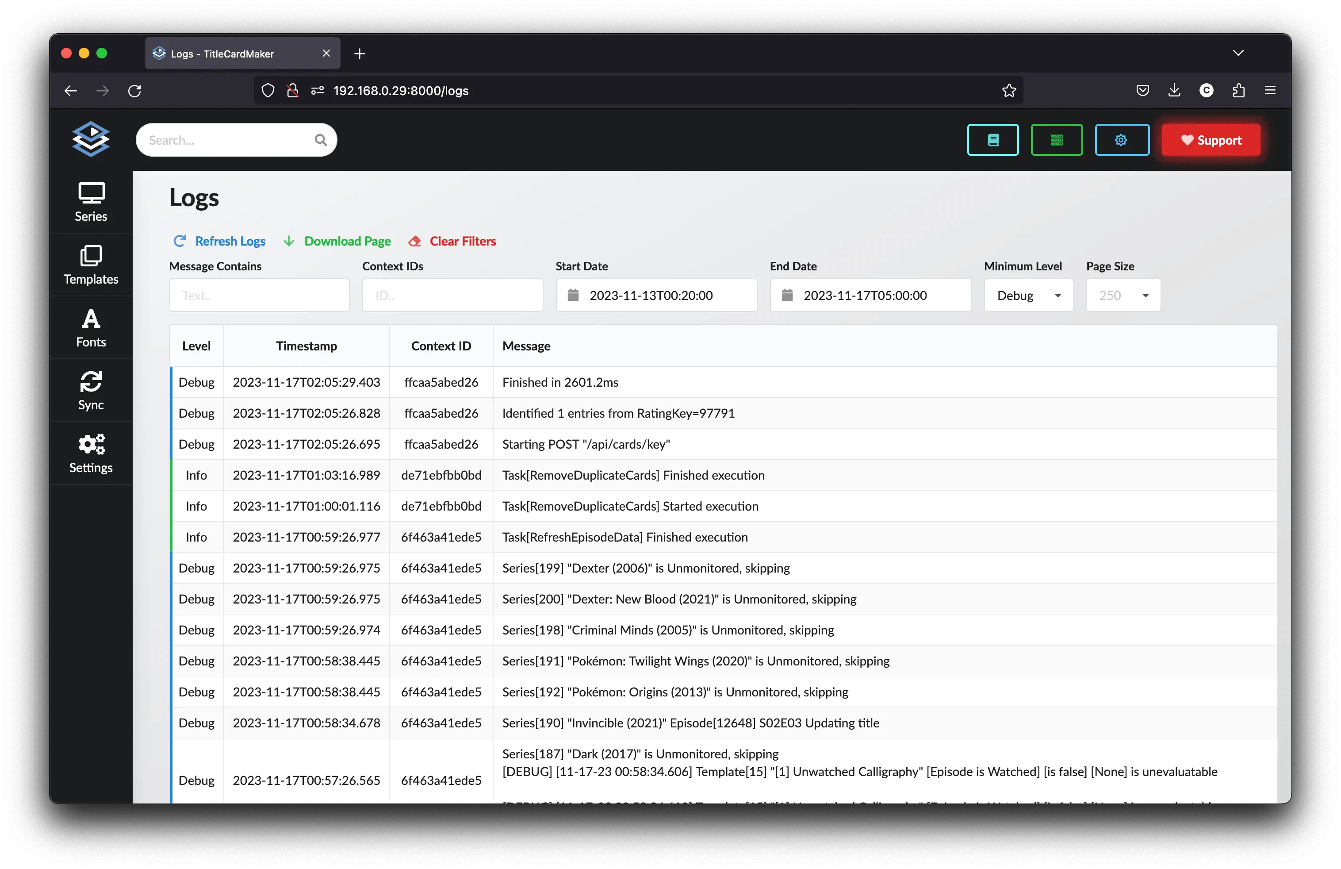Screen dimensions: 1341x869
Task: Open the Series panel in the sidebar
Action: [90, 202]
